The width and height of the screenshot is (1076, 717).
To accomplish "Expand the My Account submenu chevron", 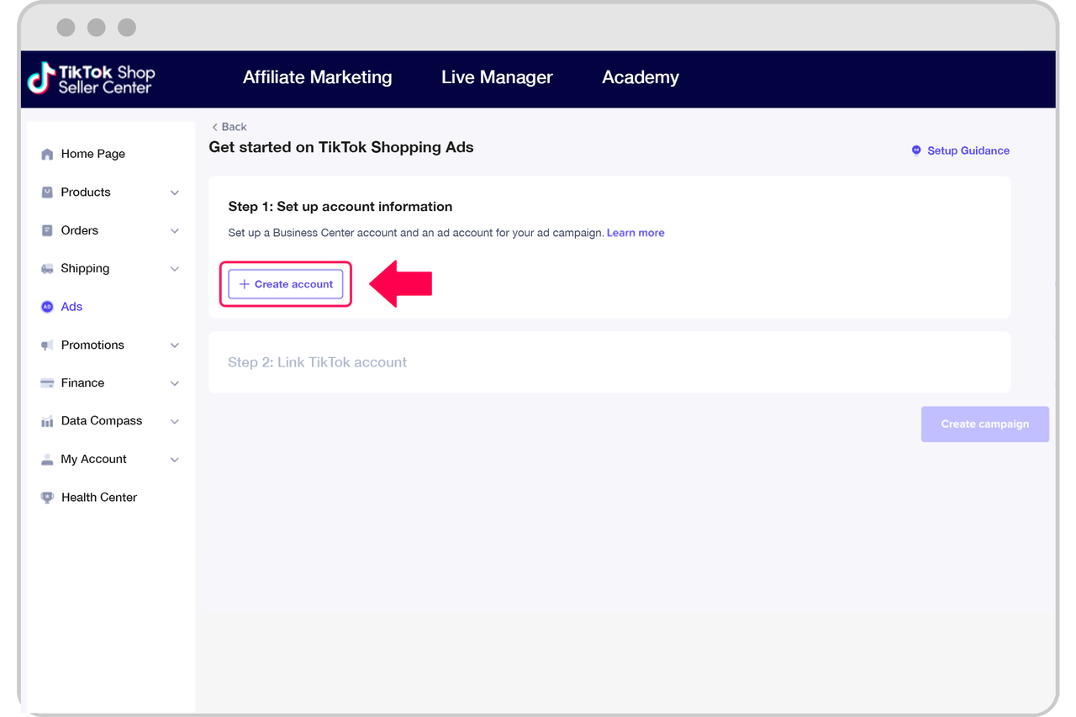I will coord(175,460).
